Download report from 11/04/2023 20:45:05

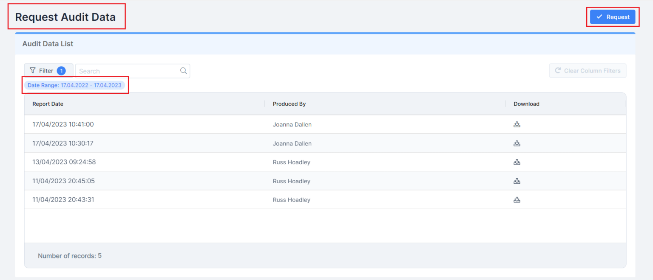click(517, 181)
